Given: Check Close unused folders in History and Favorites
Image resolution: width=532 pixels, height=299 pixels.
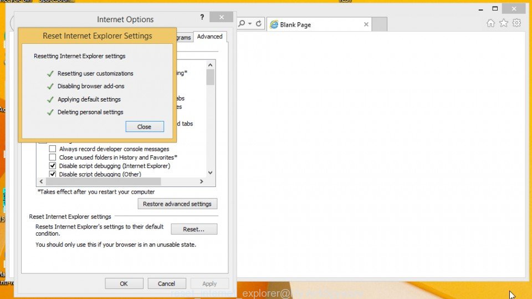Looking at the screenshot, I should pos(53,158).
